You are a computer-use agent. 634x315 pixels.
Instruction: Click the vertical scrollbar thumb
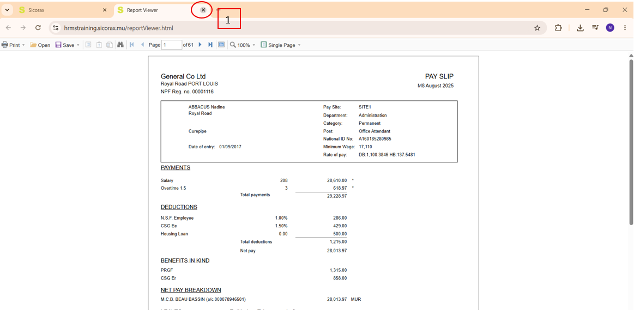[631, 142]
